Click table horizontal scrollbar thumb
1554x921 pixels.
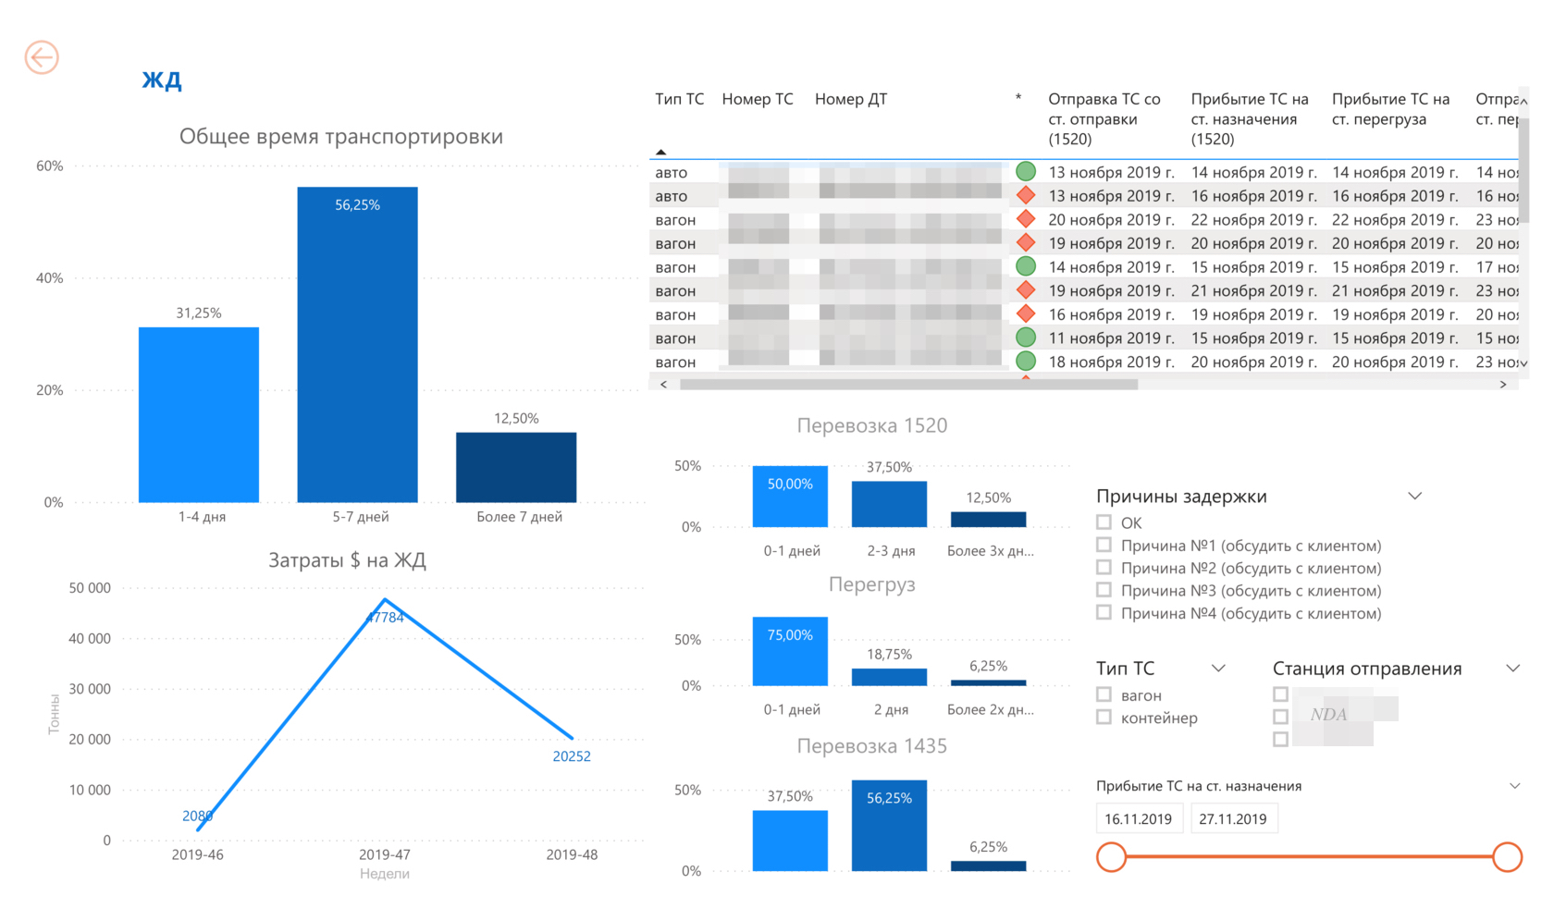[x=908, y=384]
